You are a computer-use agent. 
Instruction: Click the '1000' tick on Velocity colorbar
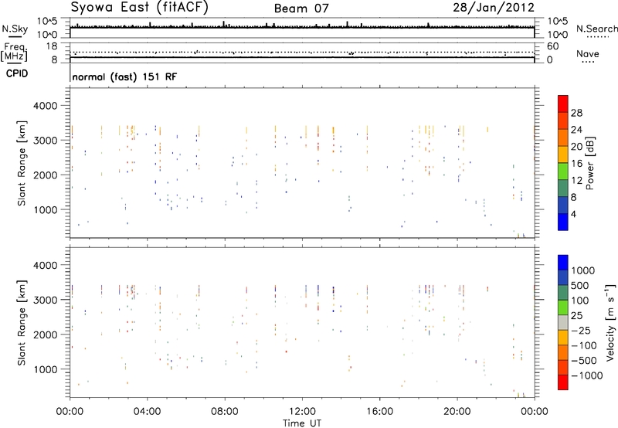(x=583, y=270)
